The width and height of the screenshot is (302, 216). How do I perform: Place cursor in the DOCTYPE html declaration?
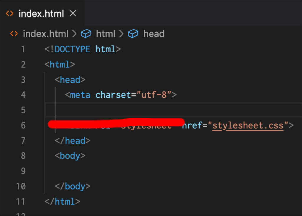[83, 49]
